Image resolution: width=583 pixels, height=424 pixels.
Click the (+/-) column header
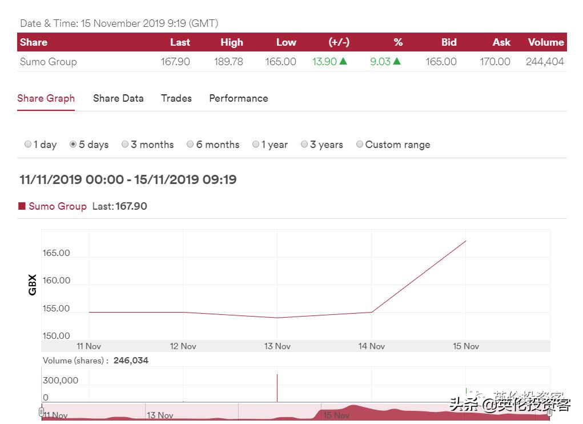pyautogui.click(x=339, y=42)
